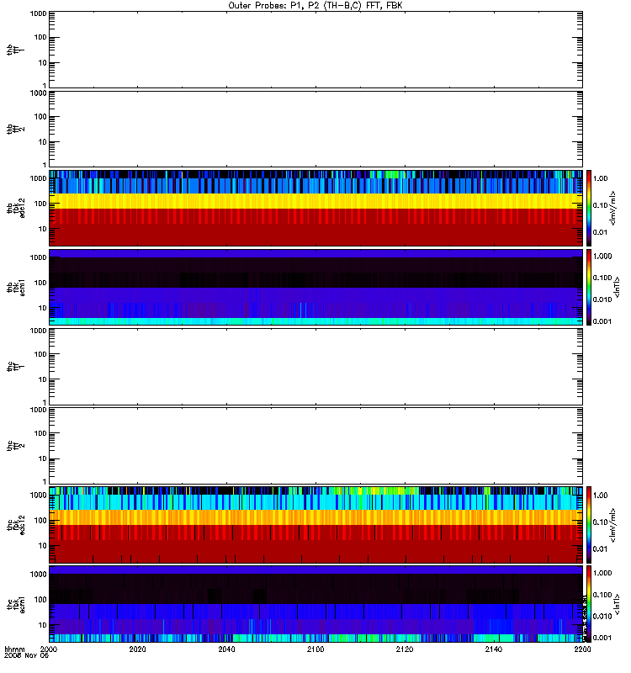Click '10' y-tick on 'thc fbk scm1' panel
Viewport: 631px width, 673px height.
[43, 625]
